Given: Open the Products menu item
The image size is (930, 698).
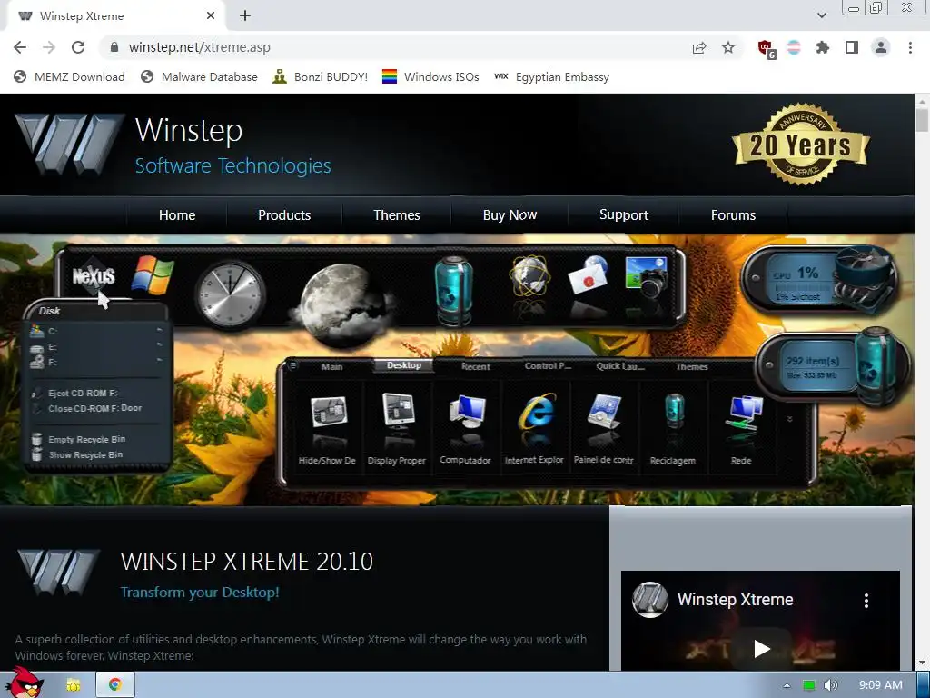Looking at the screenshot, I should (284, 214).
